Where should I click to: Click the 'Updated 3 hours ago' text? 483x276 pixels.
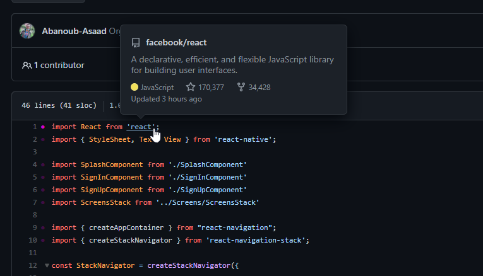pyautogui.click(x=166, y=100)
